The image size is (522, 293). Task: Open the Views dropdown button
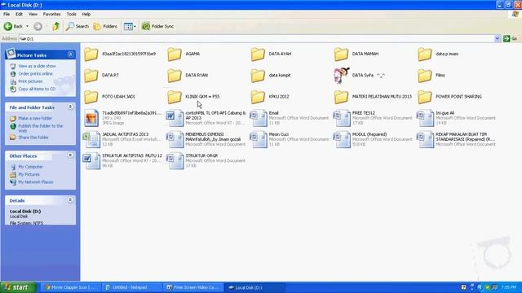[130, 26]
